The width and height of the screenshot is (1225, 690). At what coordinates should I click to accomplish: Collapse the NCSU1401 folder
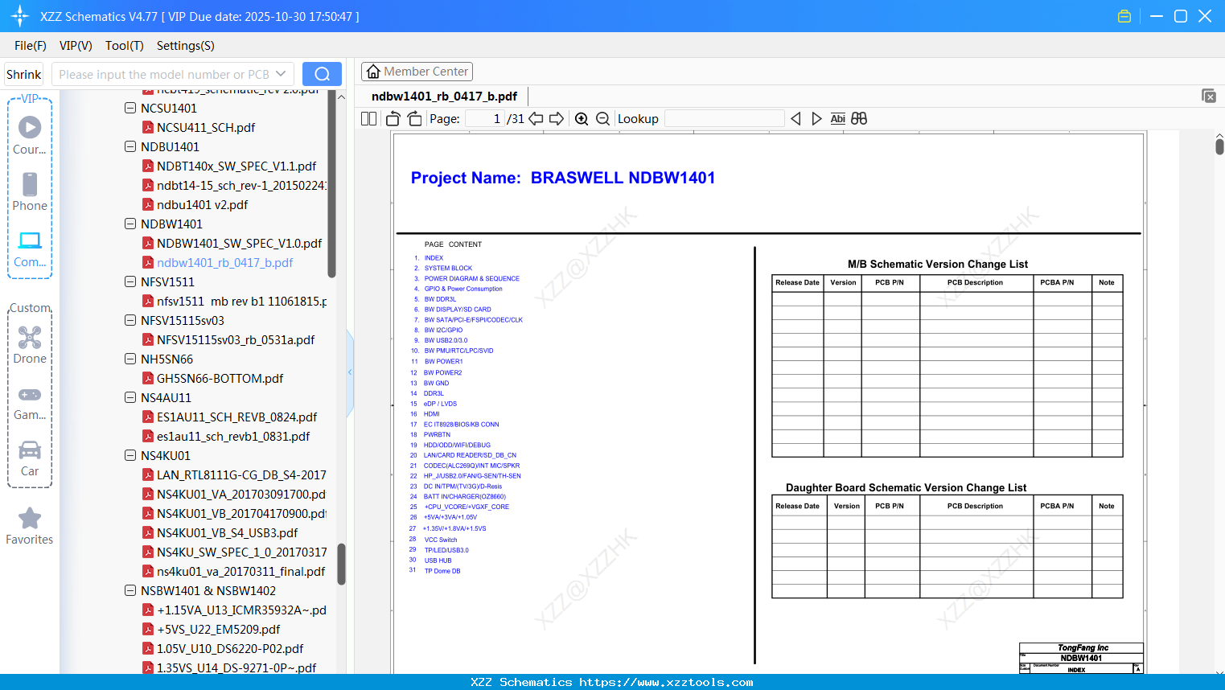[130, 108]
